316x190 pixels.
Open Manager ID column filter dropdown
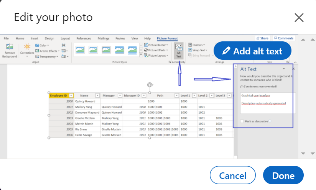[x=144, y=95]
